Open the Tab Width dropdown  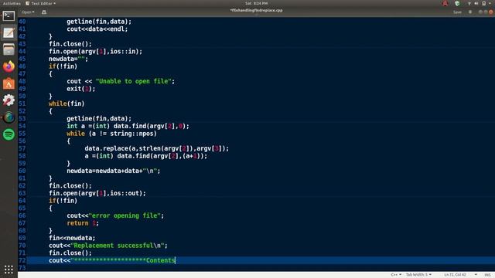(418, 275)
